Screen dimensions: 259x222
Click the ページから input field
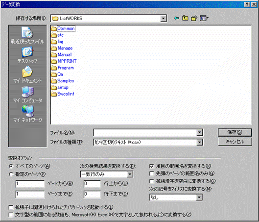pos(30,184)
